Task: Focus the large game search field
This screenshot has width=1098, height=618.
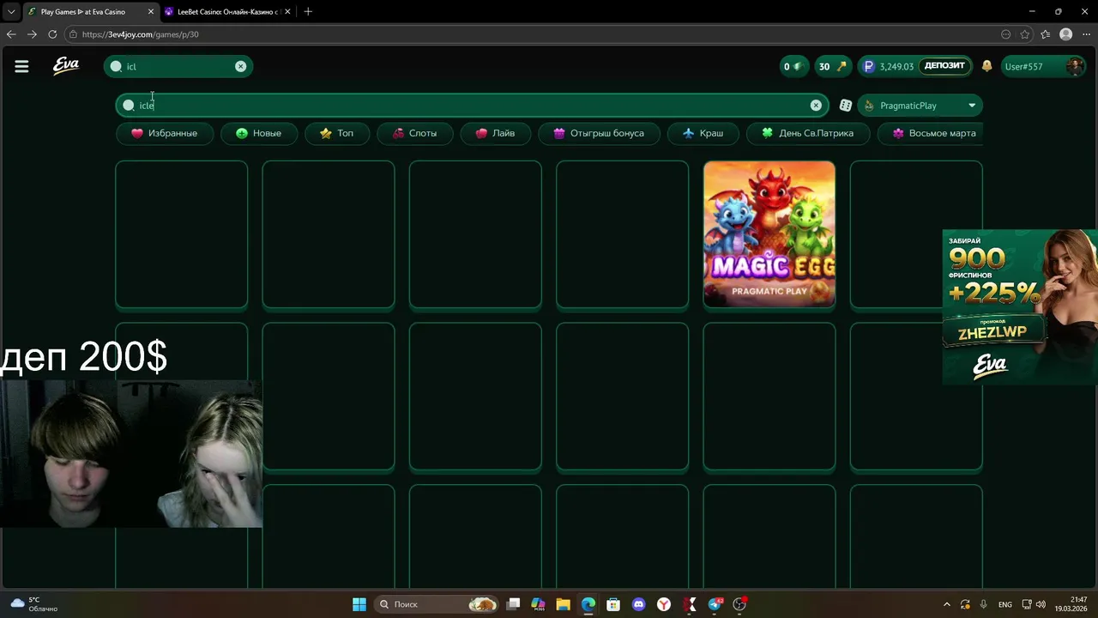Action: (472, 105)
